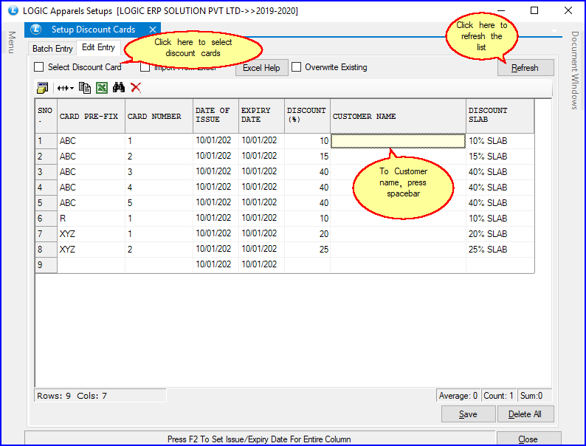Click the SNO column header
The height and width of the screenshot is (446, 586).
coord(46,116)
